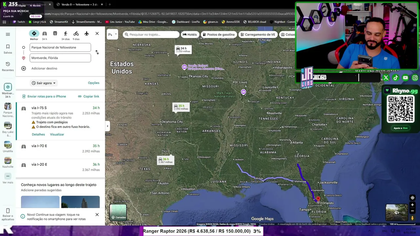Screen dimensions: 420x236
Task: Filter the route by Coisas
Action: [288, 34]
